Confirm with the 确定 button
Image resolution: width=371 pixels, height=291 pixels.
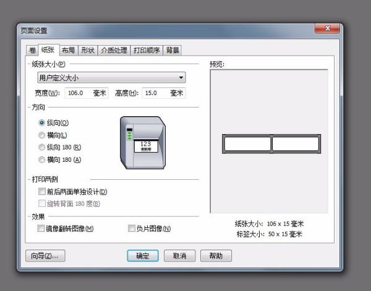coord(143,256)
